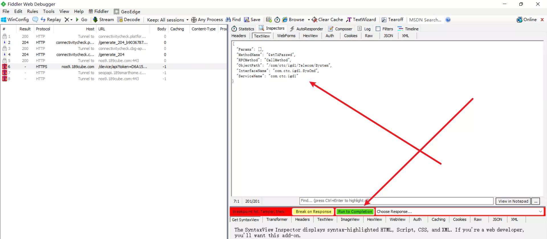
Task: Select request WebForms inspector tab
Action: [286, 36]
